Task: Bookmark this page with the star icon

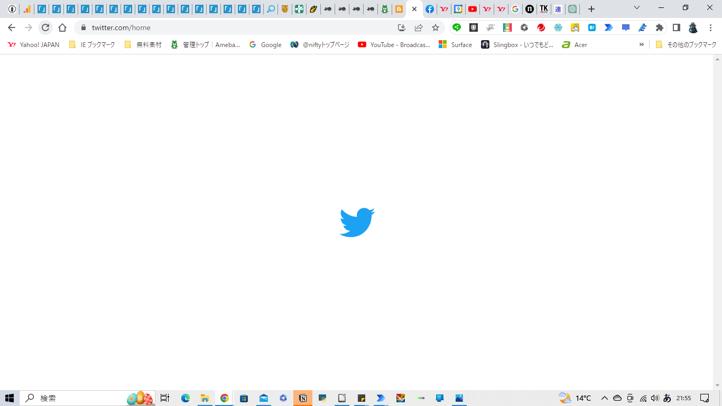Action: (436, 27)
